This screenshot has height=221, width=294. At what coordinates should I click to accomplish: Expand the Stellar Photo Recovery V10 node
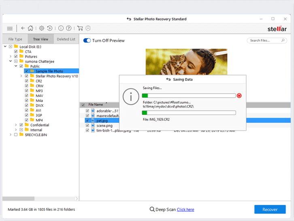pos(21,76)
